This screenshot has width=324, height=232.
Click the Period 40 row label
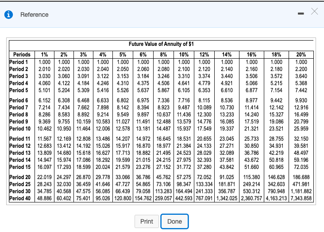[x=20, y=198]
